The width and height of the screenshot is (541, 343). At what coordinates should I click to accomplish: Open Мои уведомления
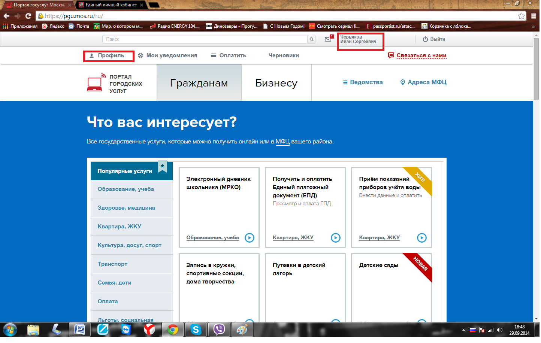(167, 55)
